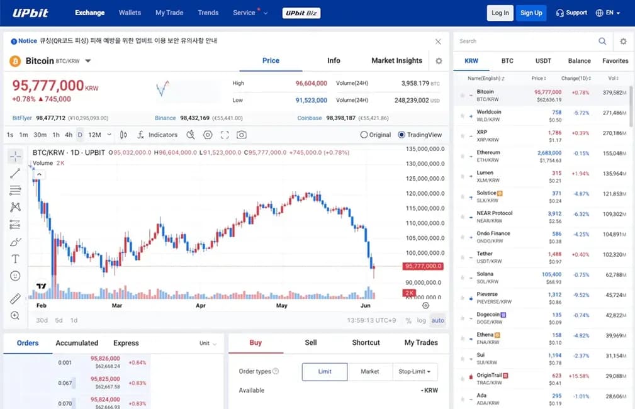Select the Market order type
The image size is (635, 409).
click(370, 372)
